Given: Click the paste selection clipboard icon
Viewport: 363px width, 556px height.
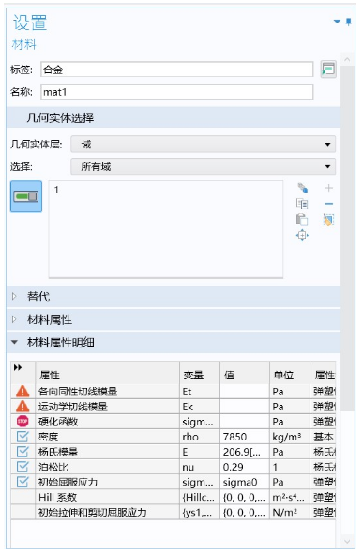Looking at the screenshot, I should (302, 220).
